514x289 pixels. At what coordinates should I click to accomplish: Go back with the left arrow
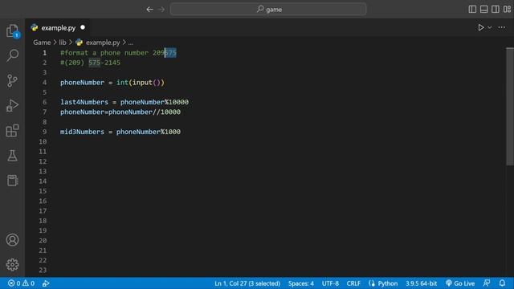coord(150,10)
